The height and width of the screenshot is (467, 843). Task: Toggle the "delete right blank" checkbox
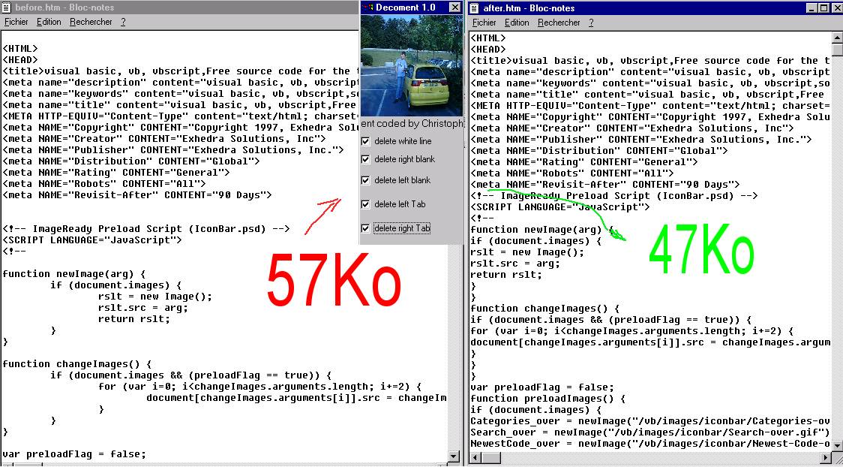point(365,159)
